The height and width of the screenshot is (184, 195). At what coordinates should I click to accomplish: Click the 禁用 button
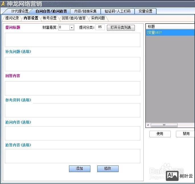click(186, 134)
